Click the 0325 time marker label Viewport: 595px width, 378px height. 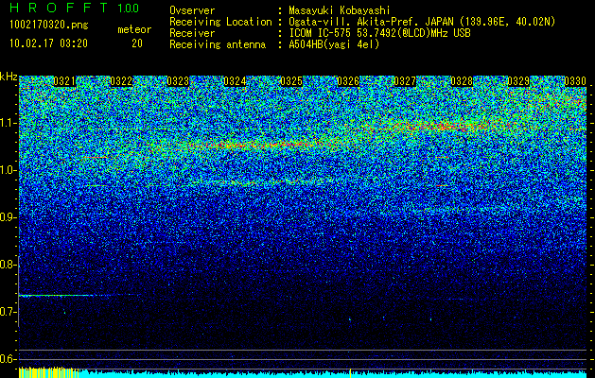click(x=291, y=81)
